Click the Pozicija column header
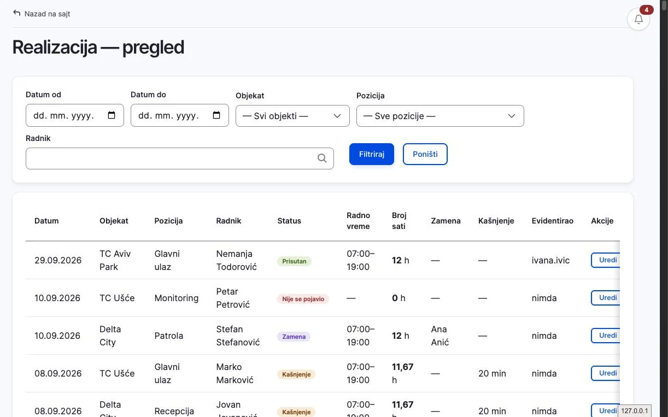The width and height of the screenshot is (668, 417). click(x=169, y=221)
